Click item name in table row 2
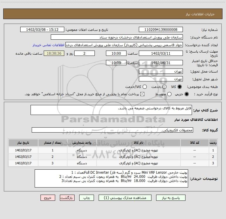Screen dimensions: 226x219 coord(138,157)
